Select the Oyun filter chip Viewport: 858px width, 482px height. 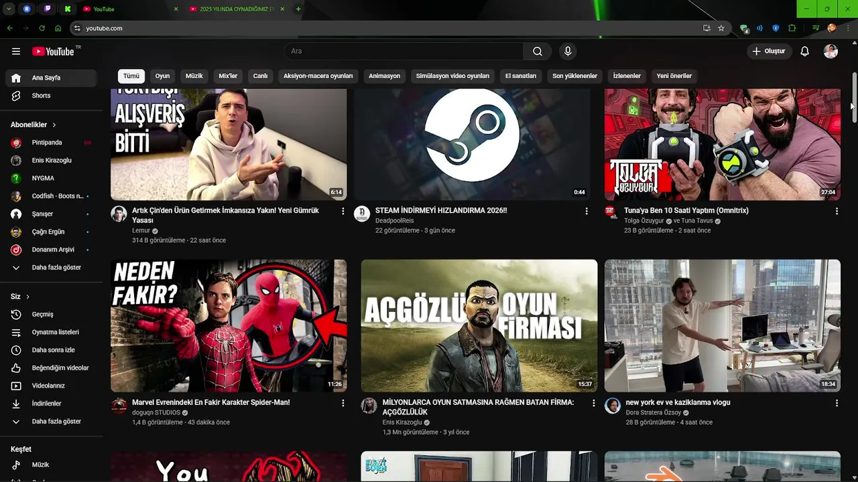click(x=163, y=76)
